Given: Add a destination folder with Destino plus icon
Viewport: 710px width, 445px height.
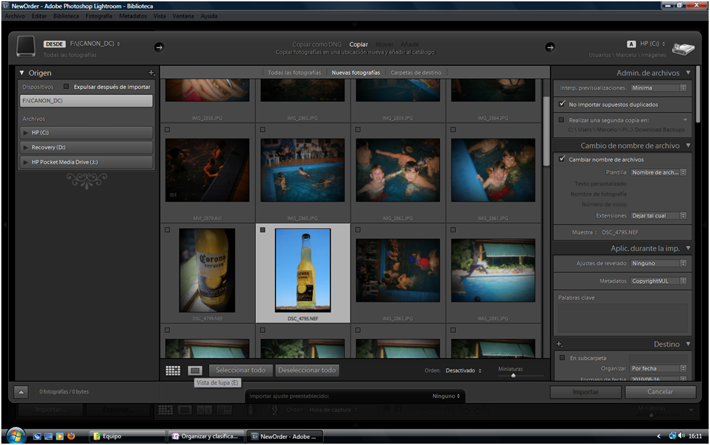Looking at the screenshot, I should [559, 344].
